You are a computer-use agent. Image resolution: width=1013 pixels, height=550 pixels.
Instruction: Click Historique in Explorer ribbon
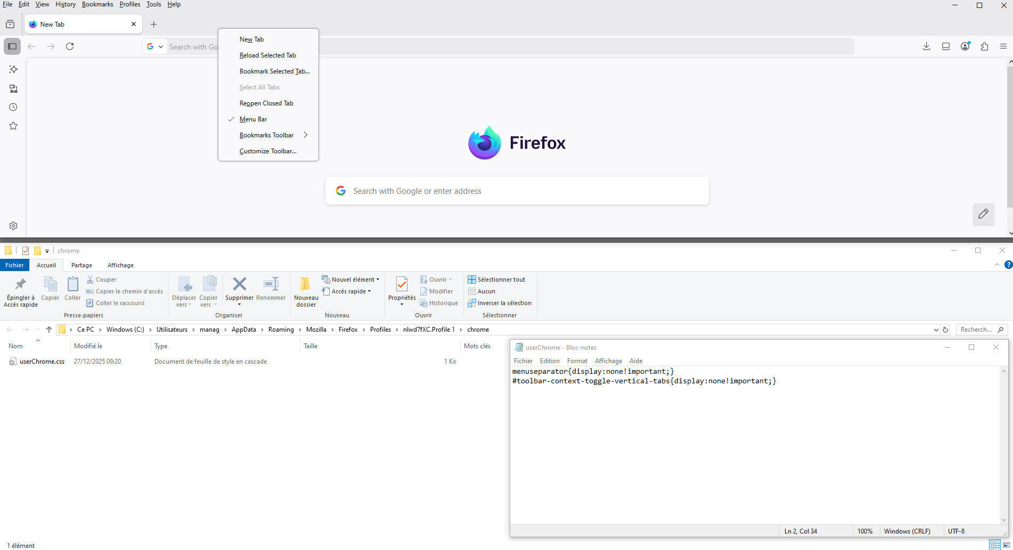coord(439,303)
